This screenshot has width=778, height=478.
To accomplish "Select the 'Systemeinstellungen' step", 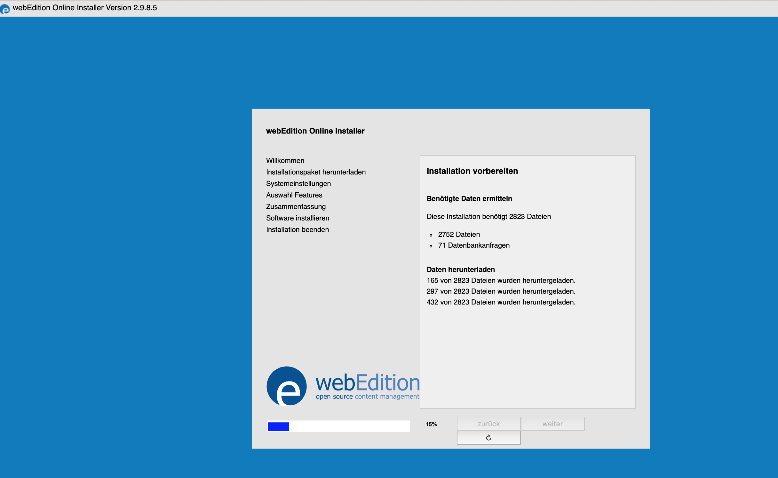I will click(x=298, y=183).
